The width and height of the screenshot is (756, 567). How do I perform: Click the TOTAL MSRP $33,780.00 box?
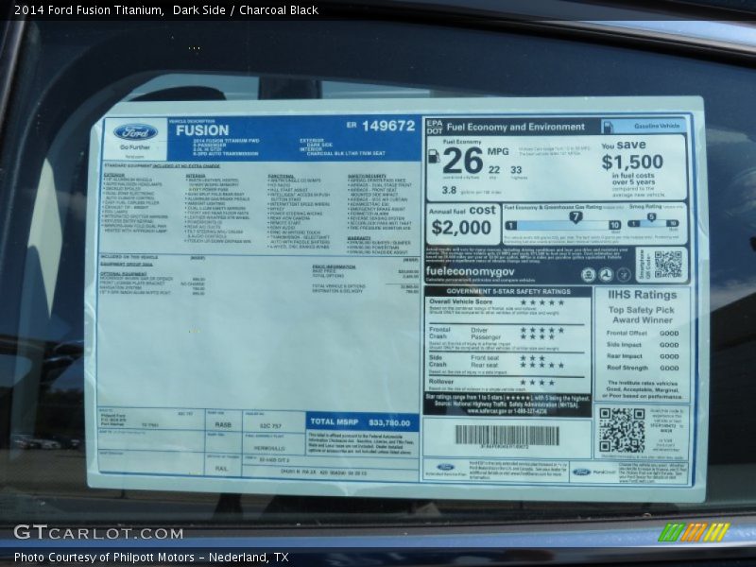(x=362, y=422)
